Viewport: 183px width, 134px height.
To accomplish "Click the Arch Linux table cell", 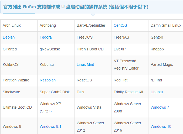I will (19, 25).
